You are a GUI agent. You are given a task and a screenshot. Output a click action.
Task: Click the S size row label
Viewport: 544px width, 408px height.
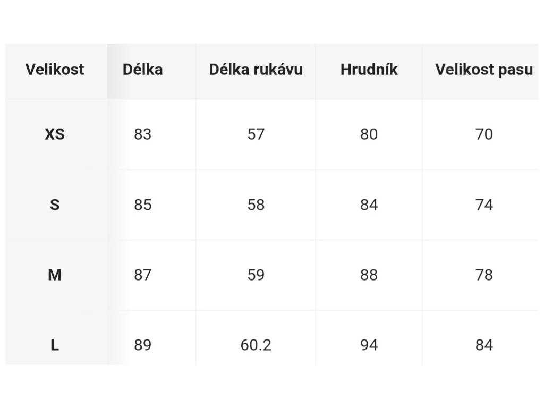[x=55, y=205]
